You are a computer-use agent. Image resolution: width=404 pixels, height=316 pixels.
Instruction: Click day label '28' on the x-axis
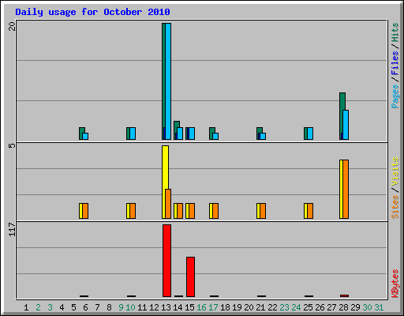(x=343, y=307)
